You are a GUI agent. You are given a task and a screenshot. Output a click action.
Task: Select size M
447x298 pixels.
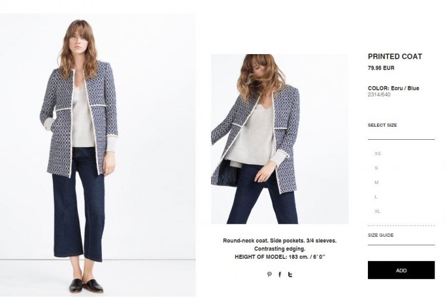point(377,182)
